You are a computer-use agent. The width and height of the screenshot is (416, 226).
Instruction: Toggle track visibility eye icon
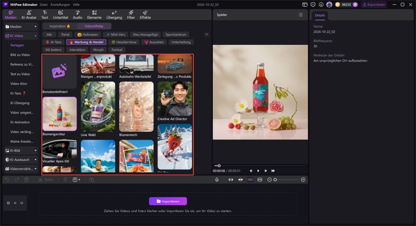pyautogui.click(x=15, y=203)
